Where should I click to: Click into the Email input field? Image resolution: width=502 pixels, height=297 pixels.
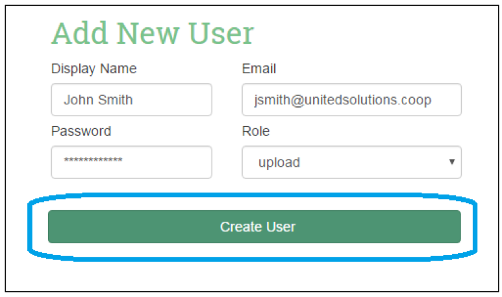pyautogui.click(x=351, y=100)
